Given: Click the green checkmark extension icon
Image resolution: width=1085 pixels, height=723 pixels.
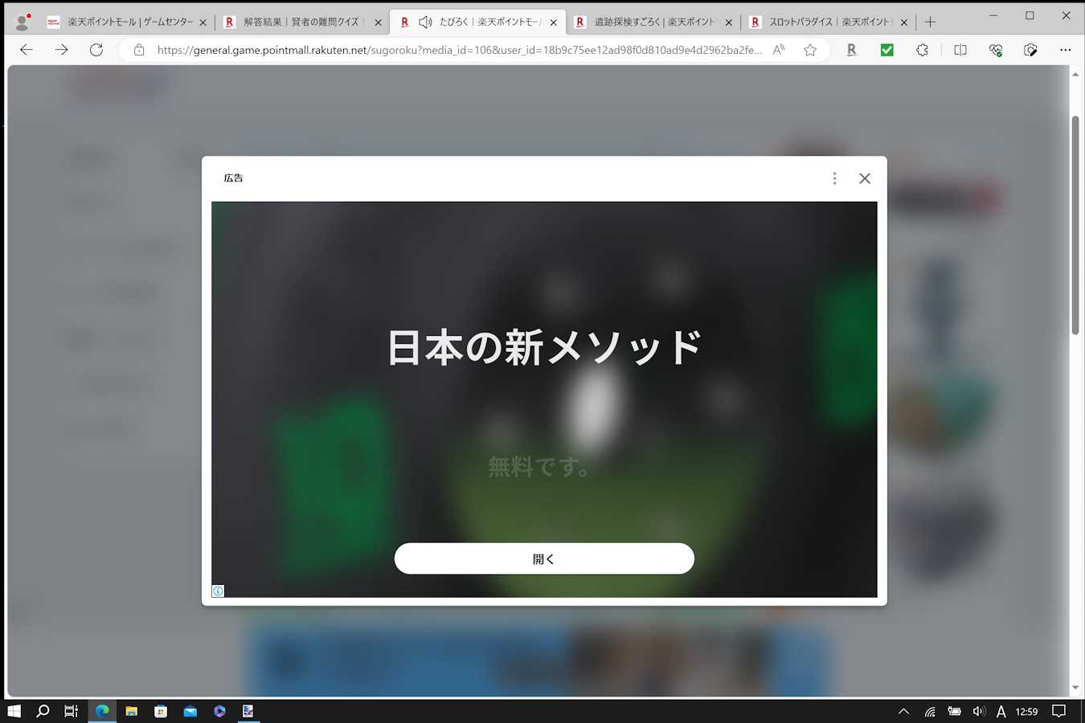Looking at the screenshot, I should [887, 50].
